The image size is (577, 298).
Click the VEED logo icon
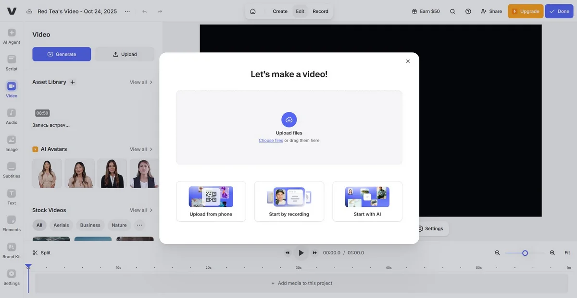click(12, 11)
